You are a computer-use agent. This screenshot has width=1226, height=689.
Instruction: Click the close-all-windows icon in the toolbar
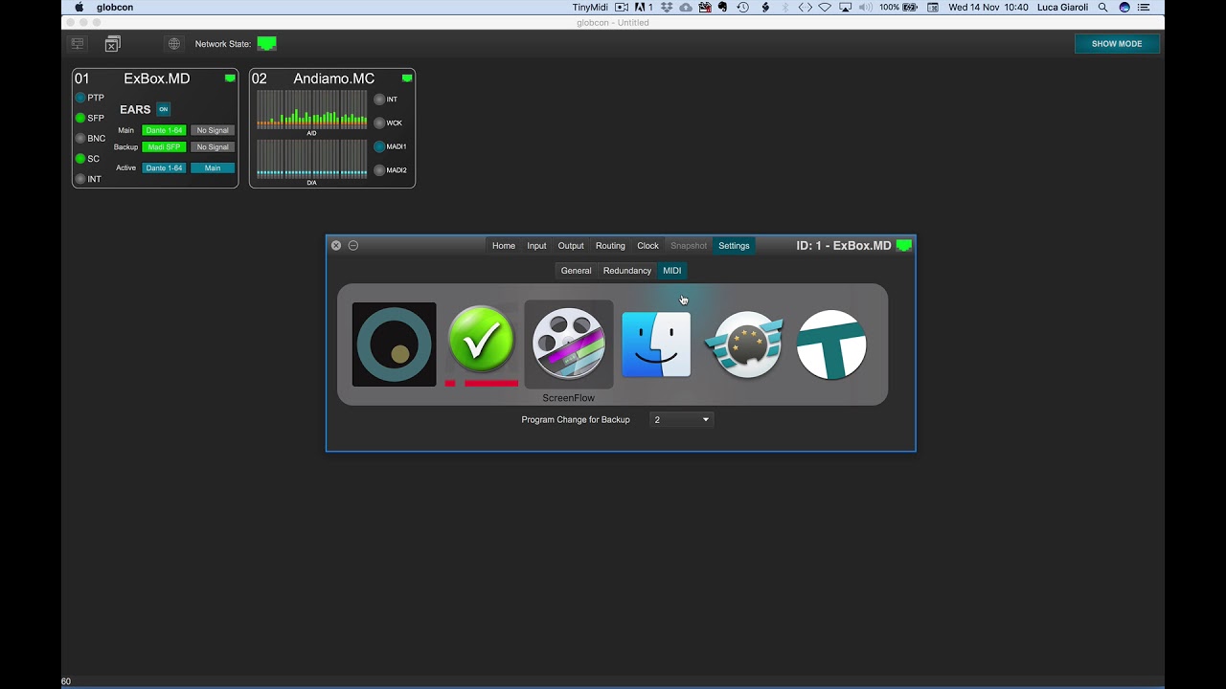[113, 44]
